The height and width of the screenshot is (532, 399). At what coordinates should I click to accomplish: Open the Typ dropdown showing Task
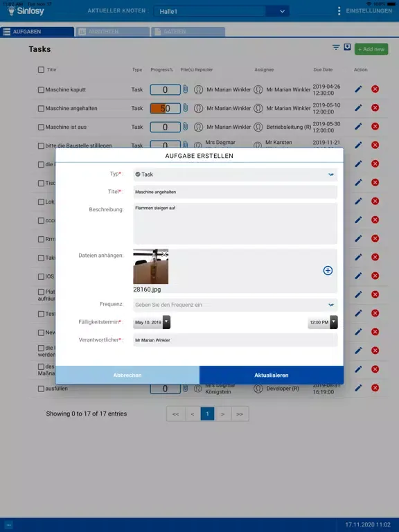[235, 175]
